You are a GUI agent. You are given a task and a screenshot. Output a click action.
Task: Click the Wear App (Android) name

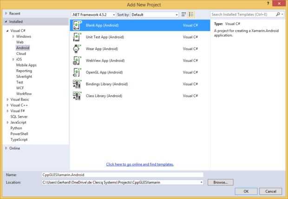click(102, 49)
